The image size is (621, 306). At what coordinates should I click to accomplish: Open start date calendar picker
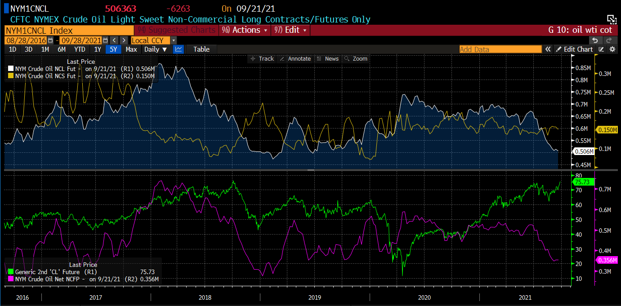(50, 40)
